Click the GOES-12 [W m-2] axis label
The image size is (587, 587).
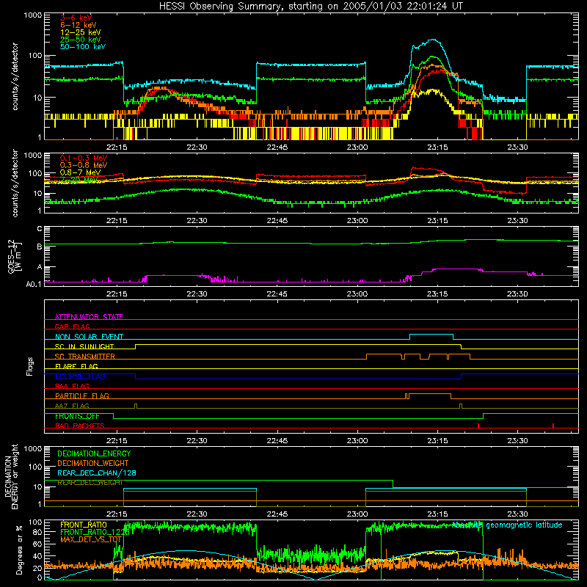[x=14, y=256]
